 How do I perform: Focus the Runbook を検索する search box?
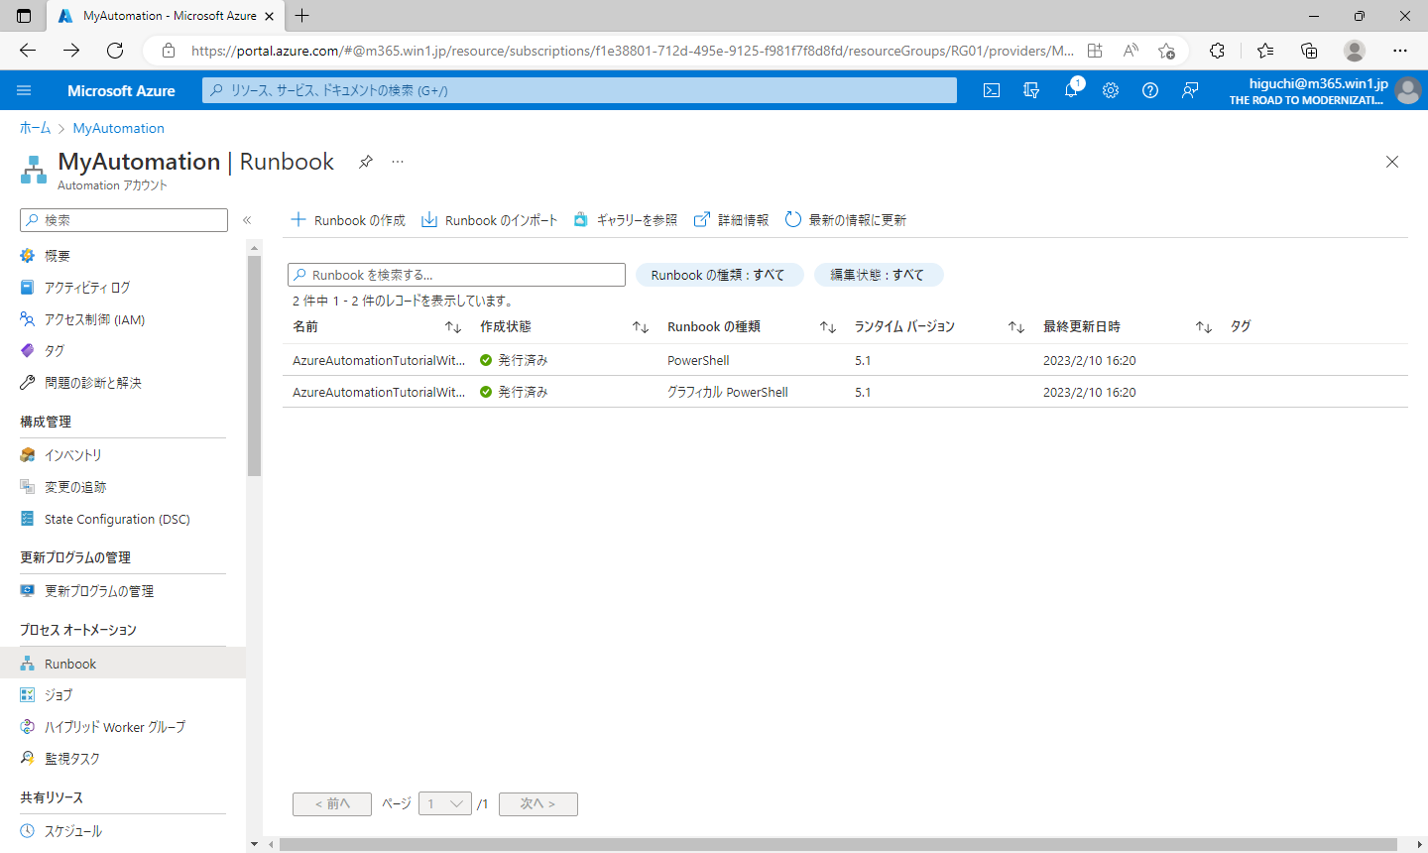tap(456, 275)
